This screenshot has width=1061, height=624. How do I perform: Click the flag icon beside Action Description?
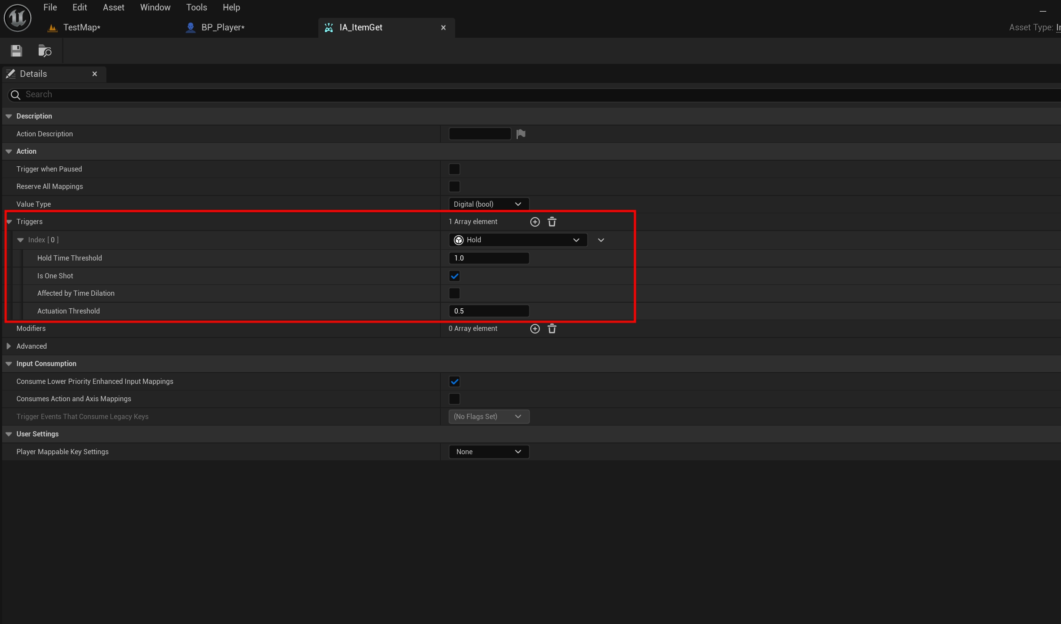point(521,134)
